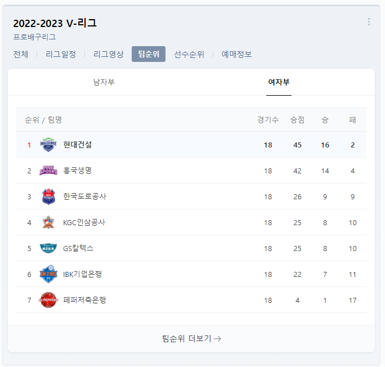
Task: Click 현대건설's wins value 16
Action: (325, 145)
